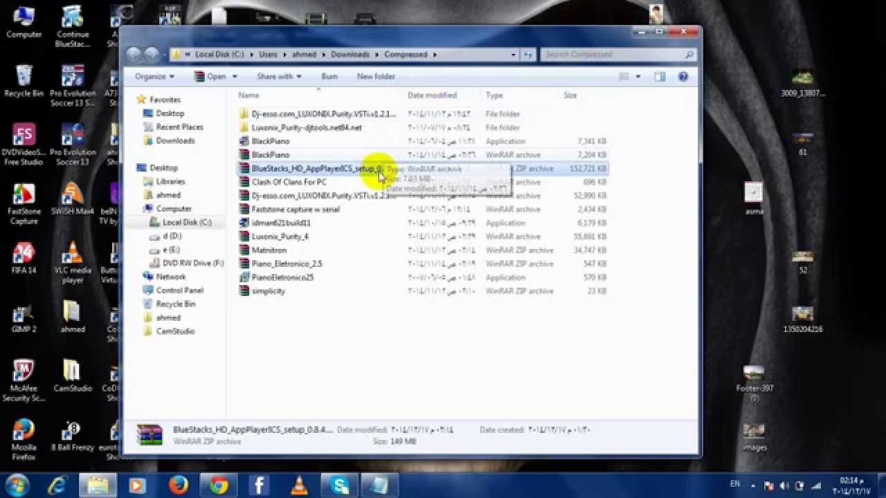This screenshot has width=886, height=498.
Task: Click the breadcrumb arrow after Downloads
Action: 377,55
